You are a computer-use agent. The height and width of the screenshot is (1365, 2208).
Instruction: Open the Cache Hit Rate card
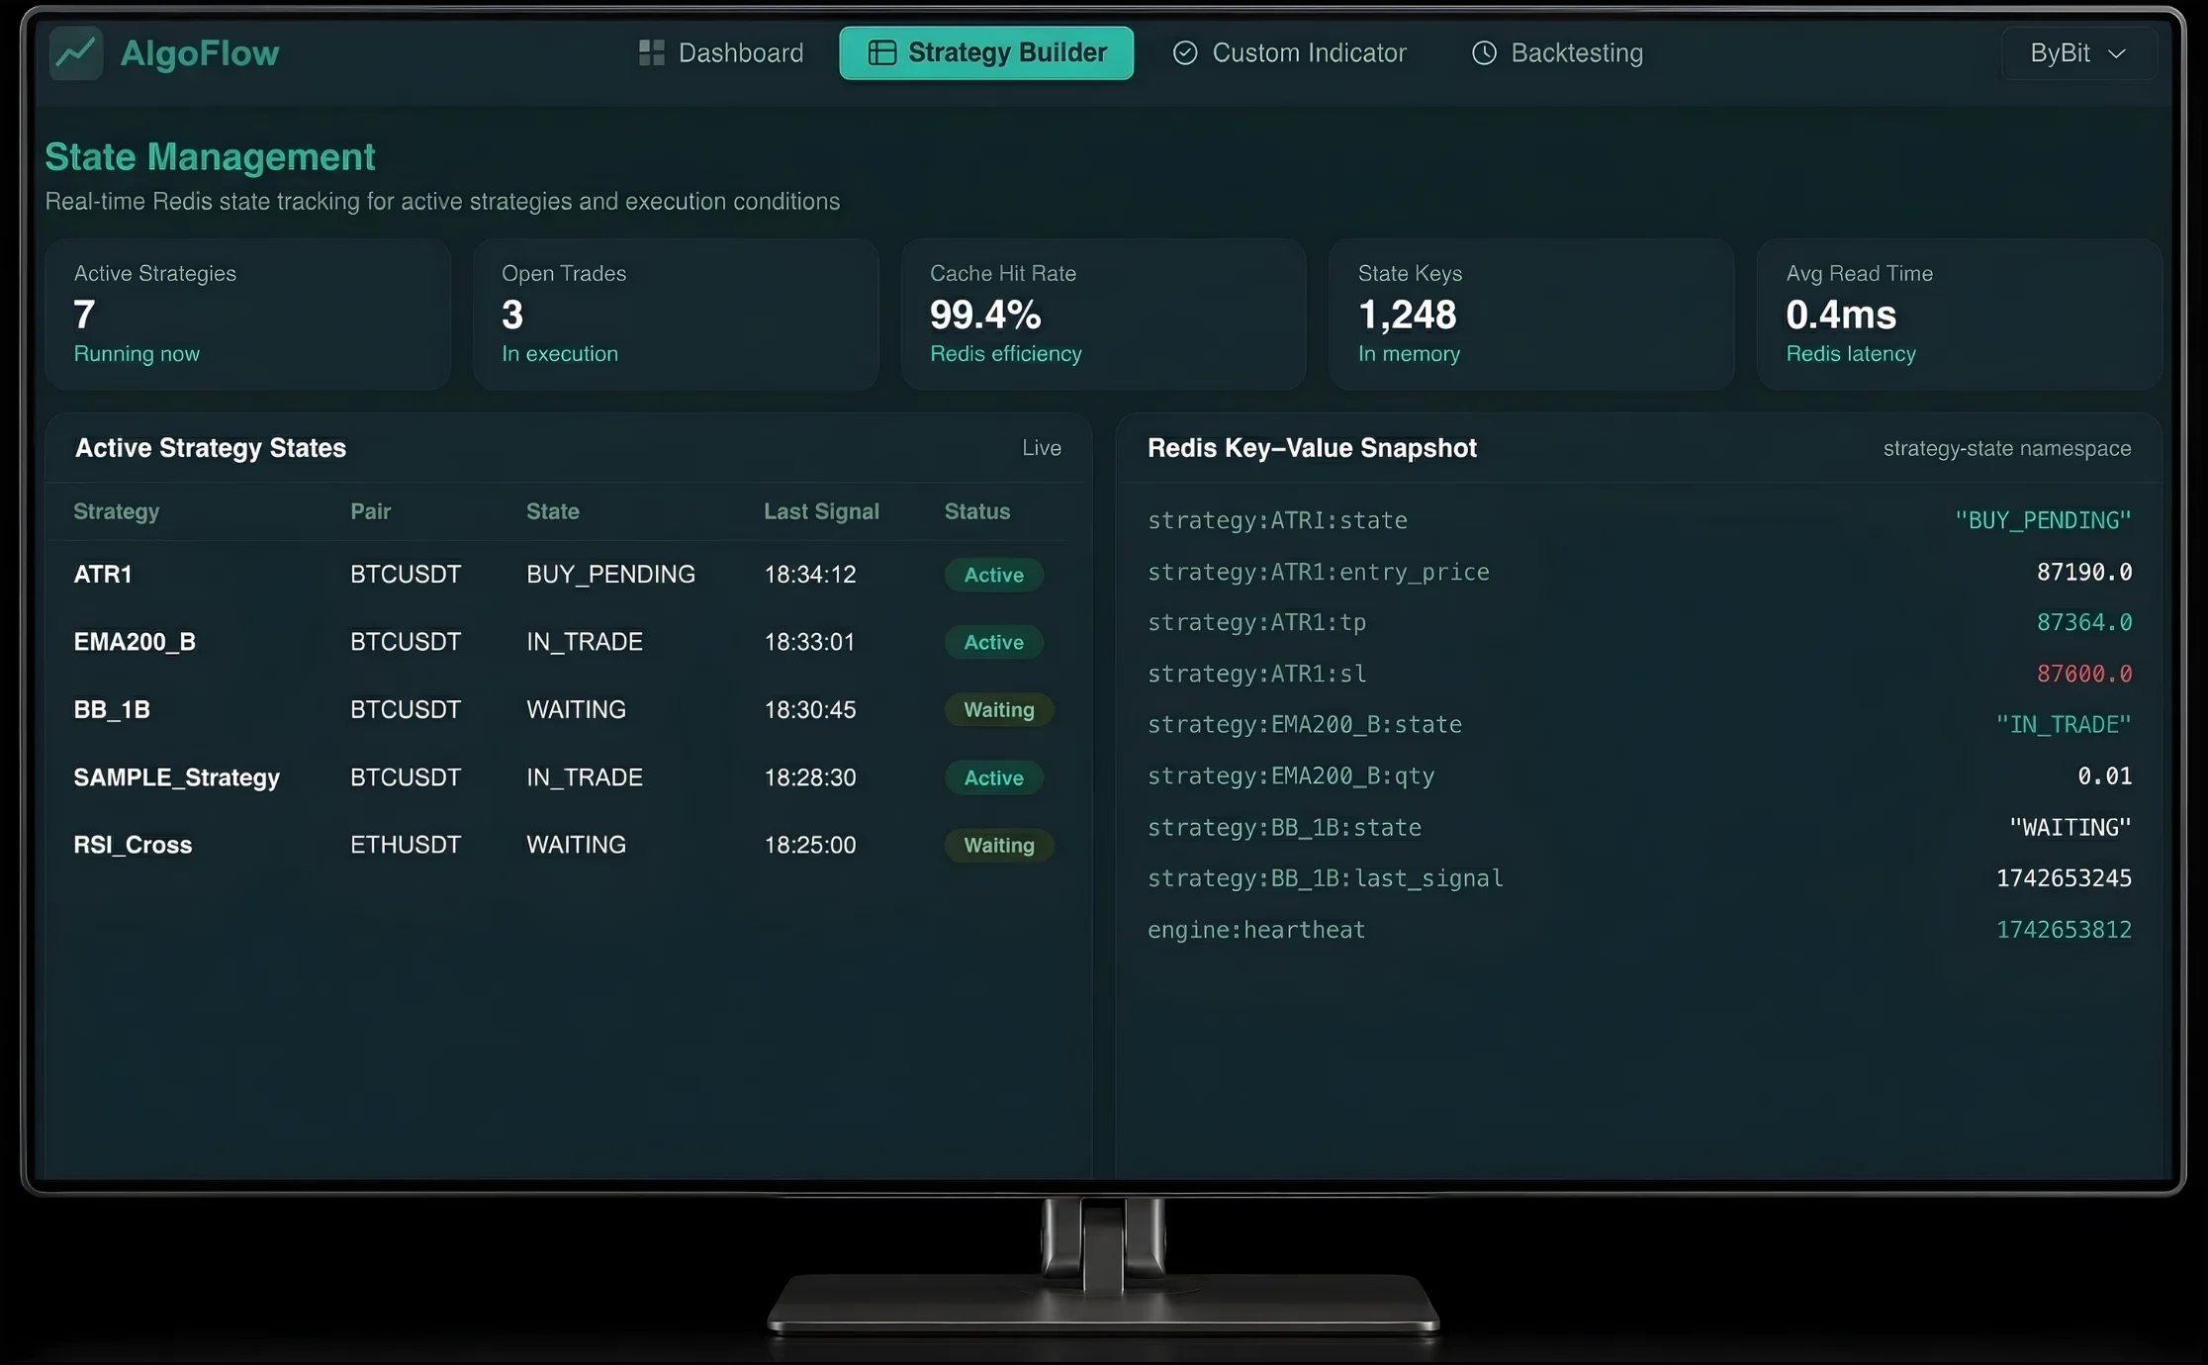coord(1102,314)
